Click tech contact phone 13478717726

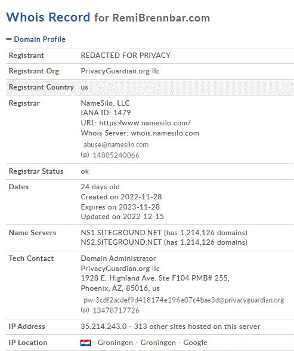point(116,310)
